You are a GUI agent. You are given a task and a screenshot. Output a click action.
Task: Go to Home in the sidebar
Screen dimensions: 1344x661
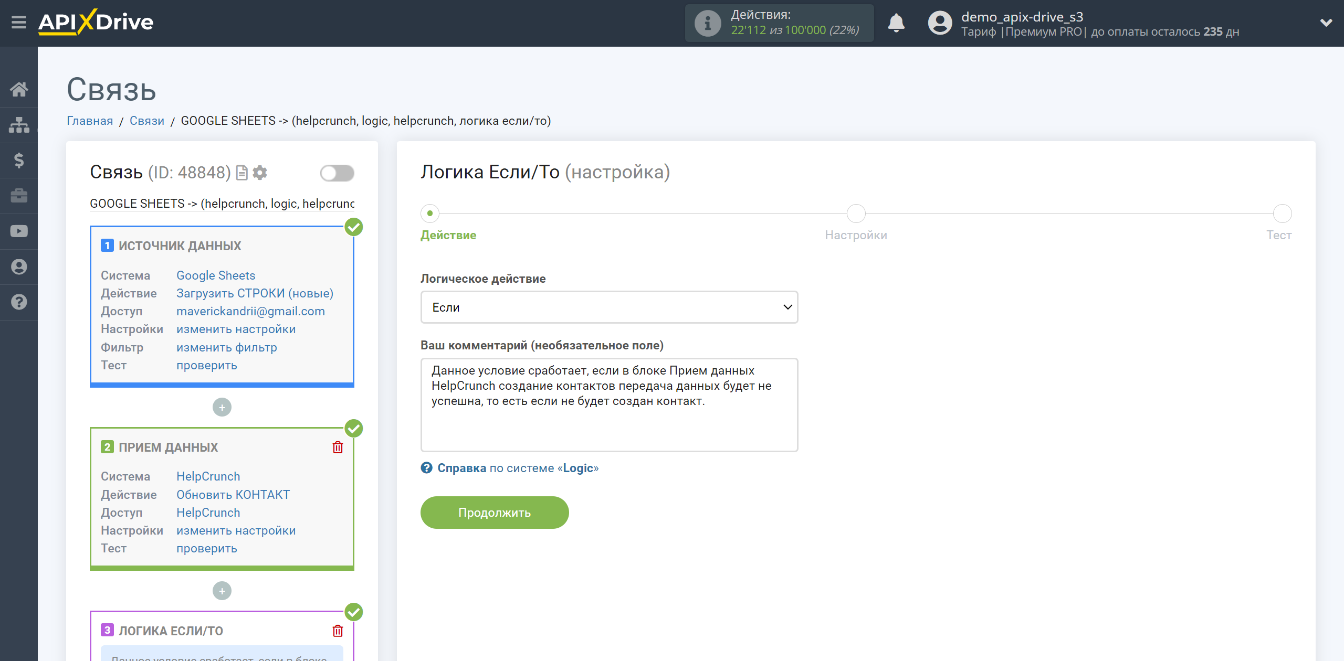click(x=19, y=89)
